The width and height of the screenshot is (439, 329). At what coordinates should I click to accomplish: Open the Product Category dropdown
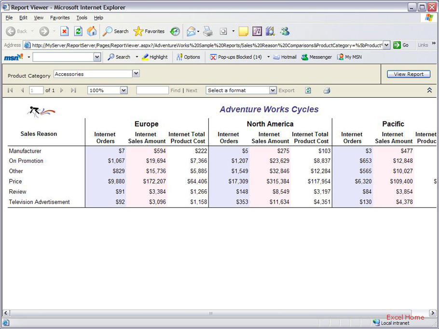coord(136,74)
